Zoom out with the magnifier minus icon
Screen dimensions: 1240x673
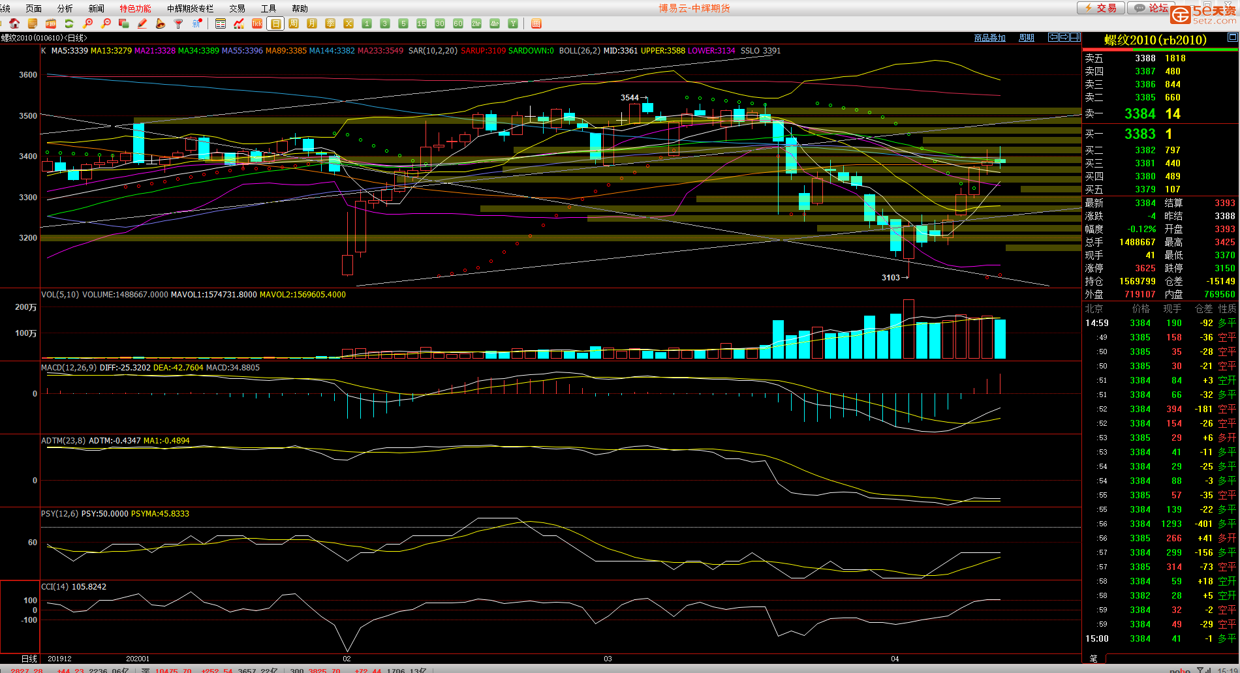point(106,23)
